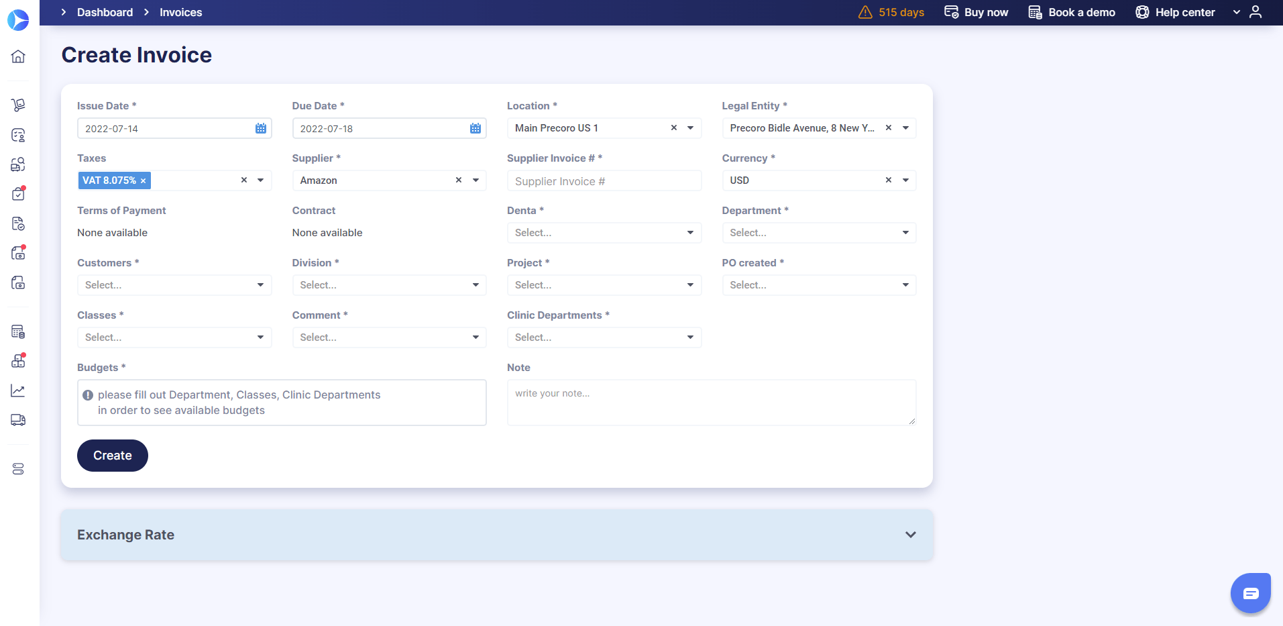This screenshot has height=626, width=1283.
Task: Open the Division select dropdown
Action: point(389,285)
